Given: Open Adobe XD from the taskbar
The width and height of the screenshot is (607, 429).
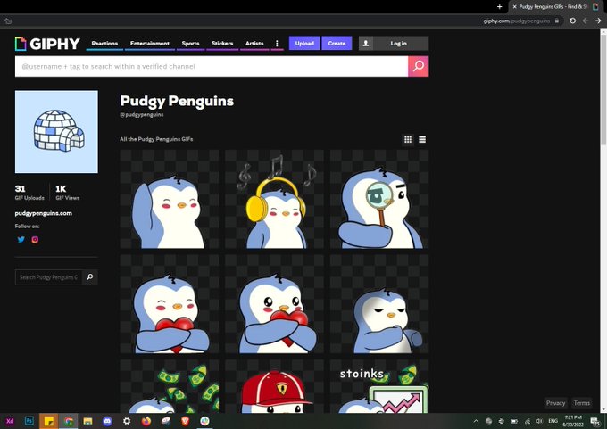Looking at the screenshot, I should pyautogui.click(x=10, y=421).
